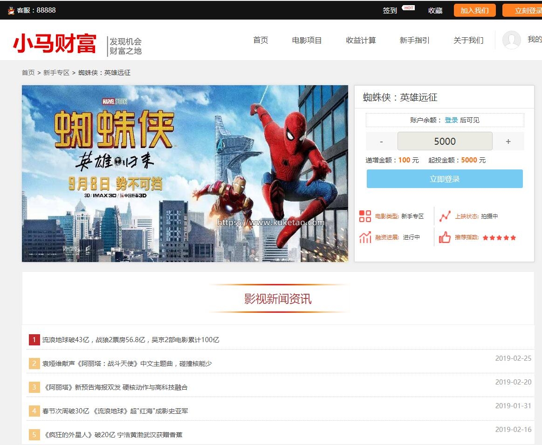This screenshot has width=542, height=445.
Task: Open news 袁娅维献声《阿丽塔》 headline
Action: (x=127, y=364)
